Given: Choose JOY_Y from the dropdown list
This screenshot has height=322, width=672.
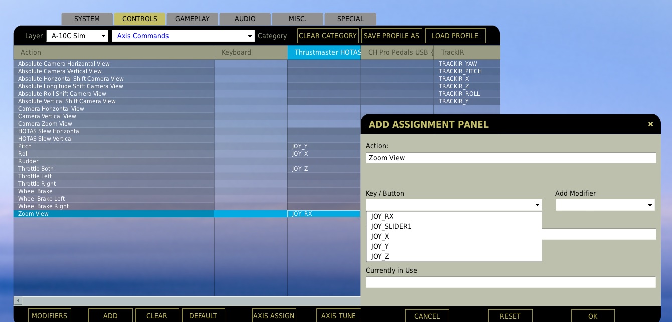Looking at the screenshot, I should coord(454,246).
